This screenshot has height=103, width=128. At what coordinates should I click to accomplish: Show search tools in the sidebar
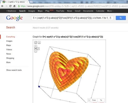[14, 70]
